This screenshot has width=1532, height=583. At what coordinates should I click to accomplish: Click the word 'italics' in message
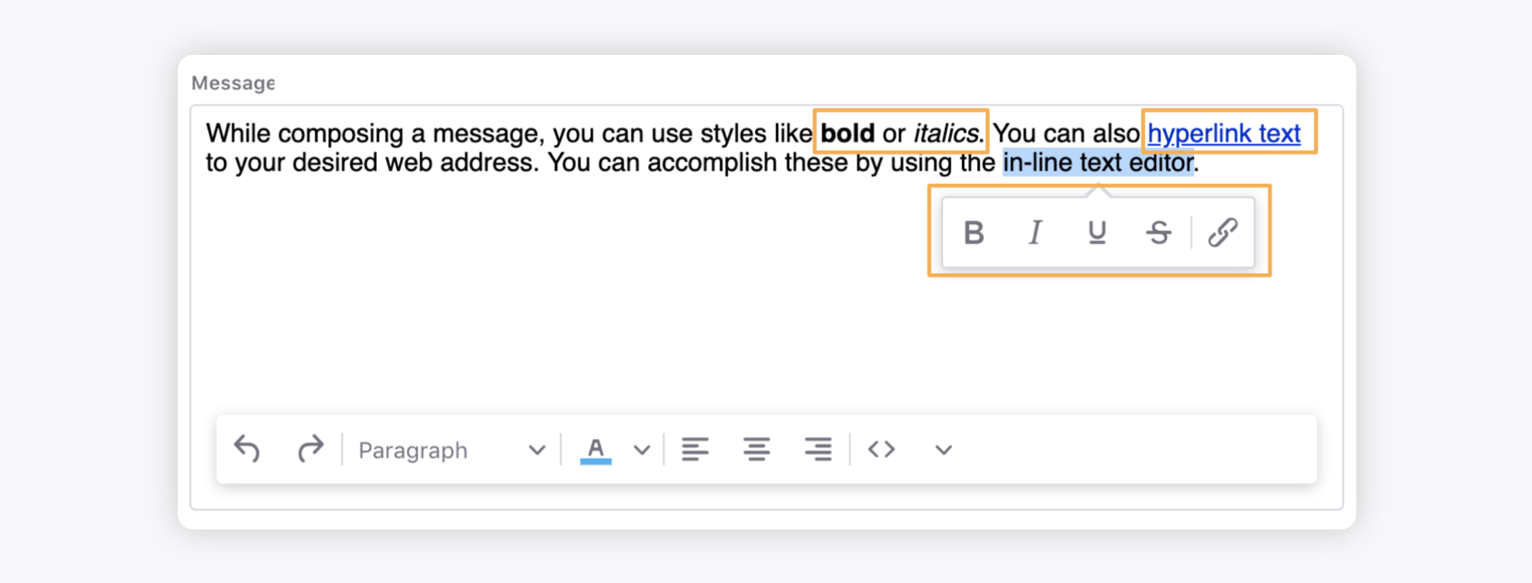(x=946, y=134)
